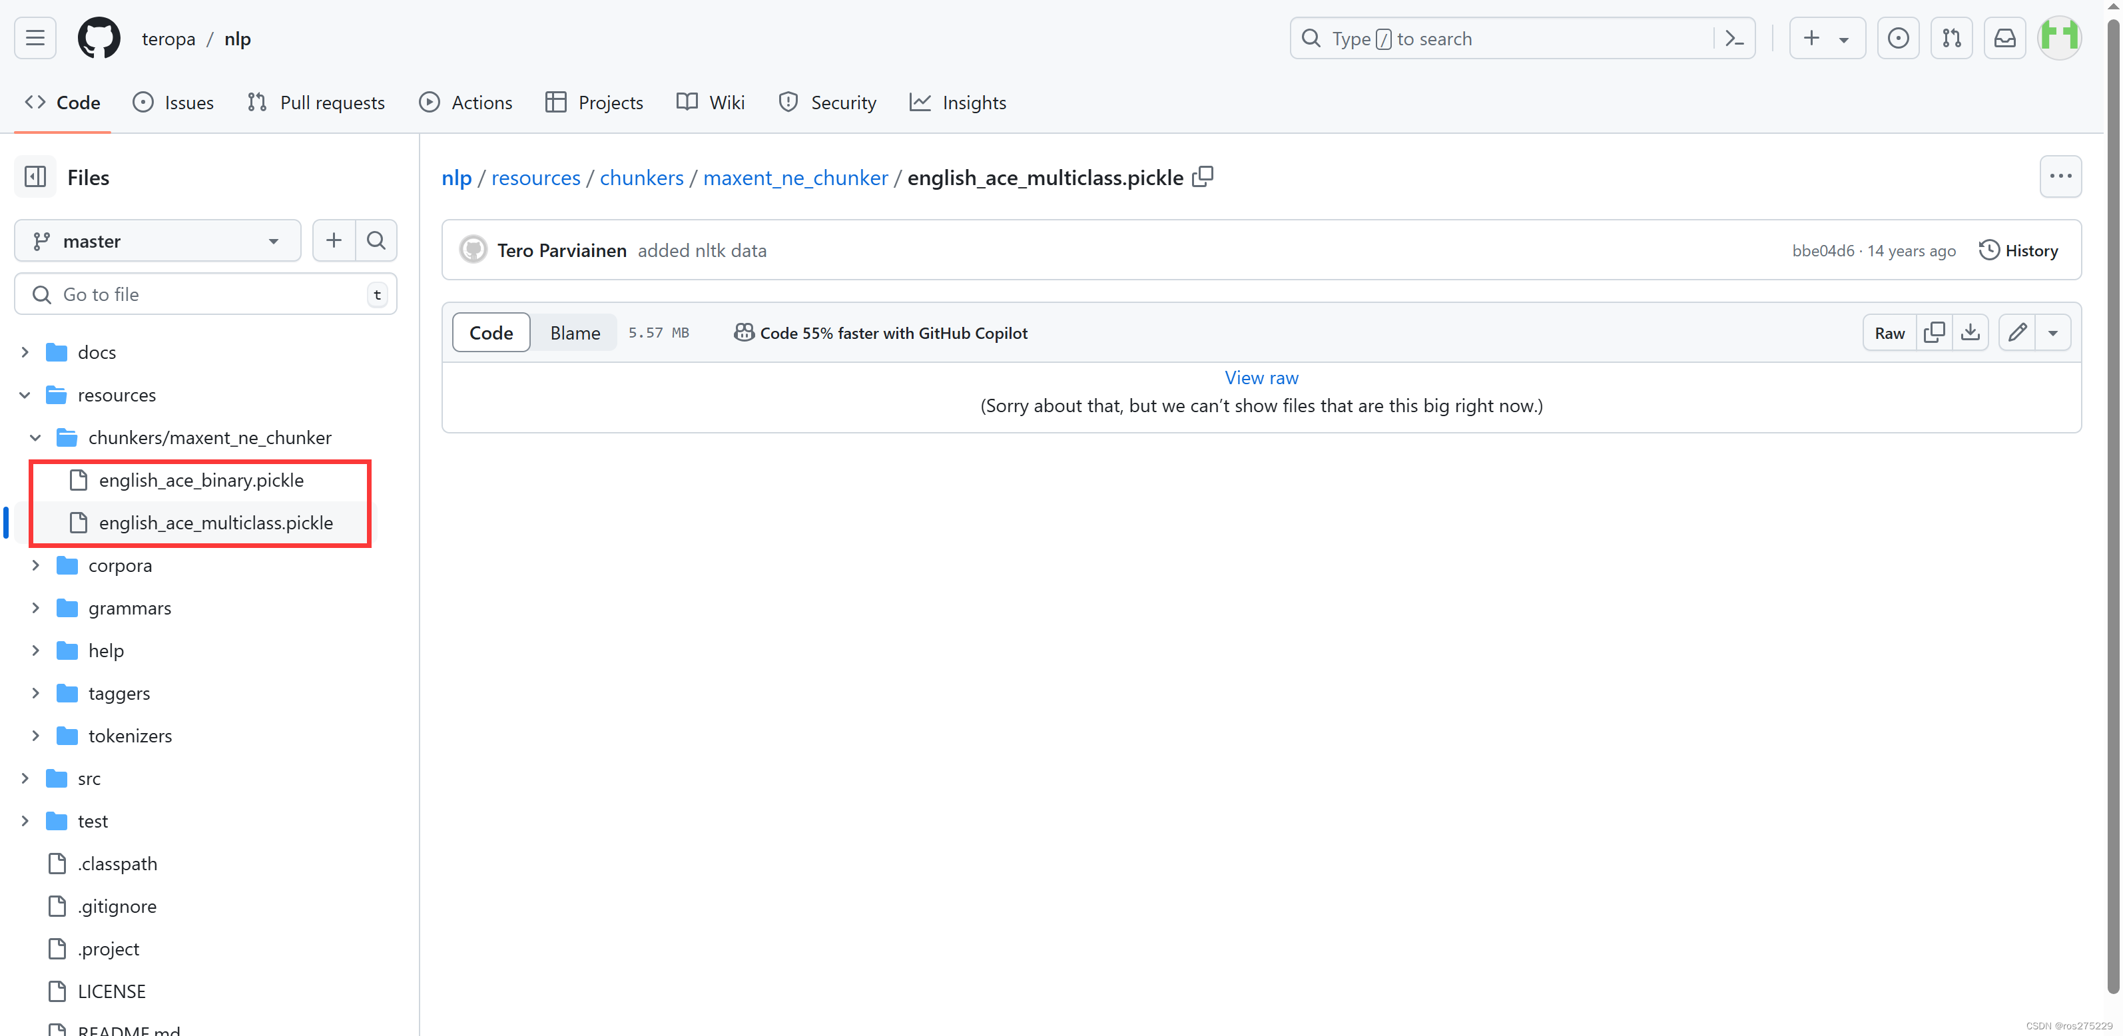Search files with magnifier icon button
Viewport: 2123px width, 1036px height.
click(x=376, y=240)
